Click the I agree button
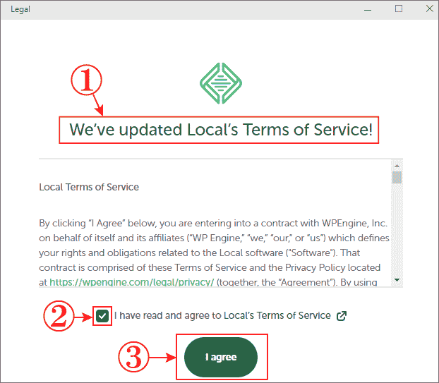This screenshot has width=439, height=383. pyautogui.click(x=221, y=357)
